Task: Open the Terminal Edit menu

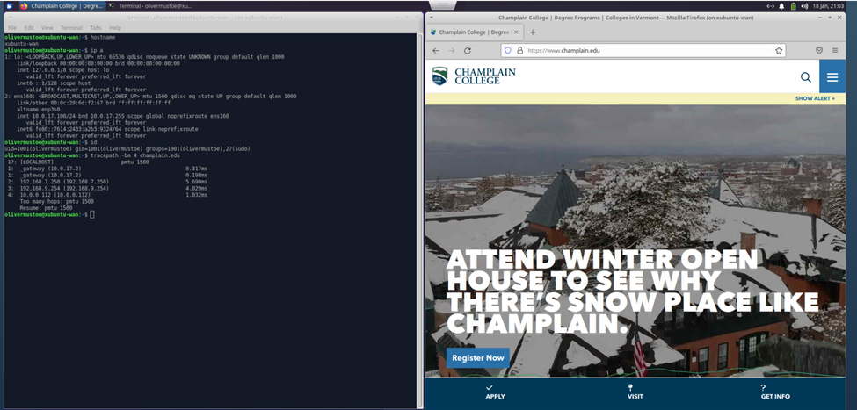Action: (x=29, y=28)
